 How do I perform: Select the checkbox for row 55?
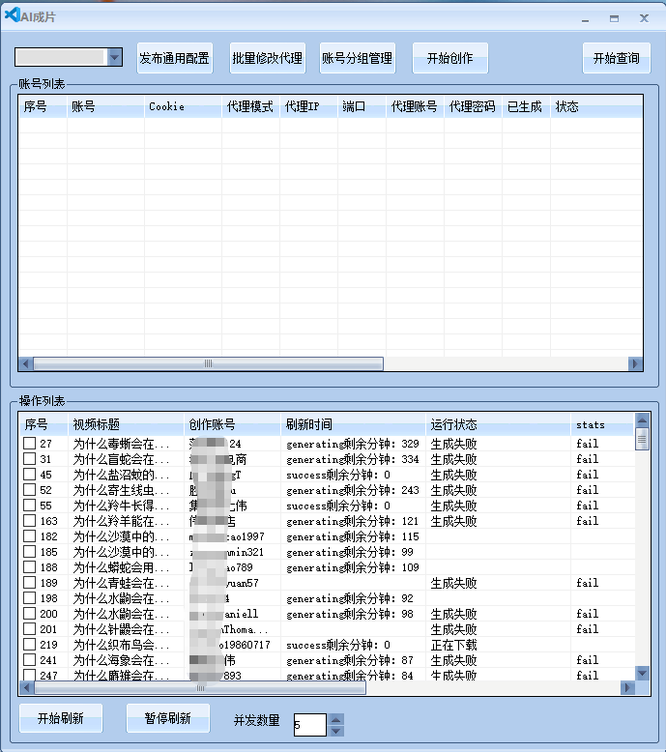[30, 505]
